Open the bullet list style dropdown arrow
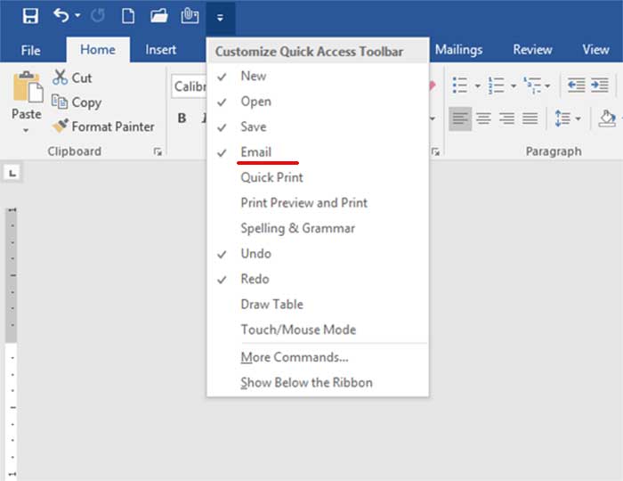The image size is (623, 481). click(477, 86)
